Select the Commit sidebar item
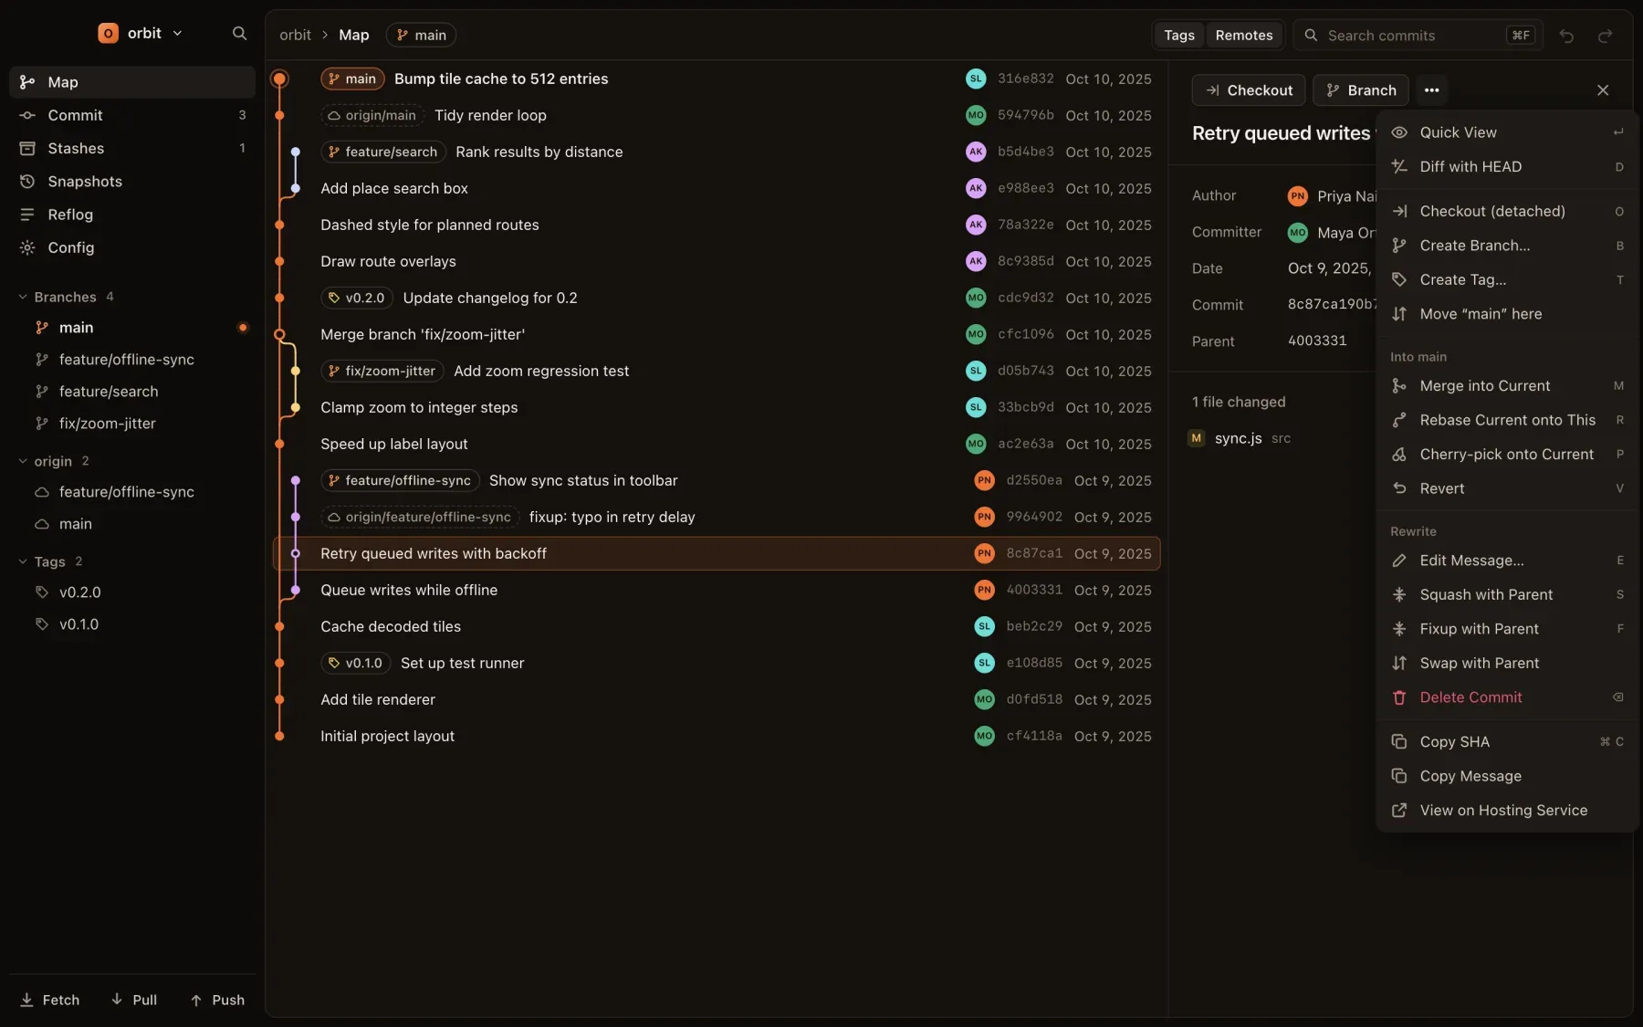Viewport: 1643px width, 1027px height. (x=132, y=115)
